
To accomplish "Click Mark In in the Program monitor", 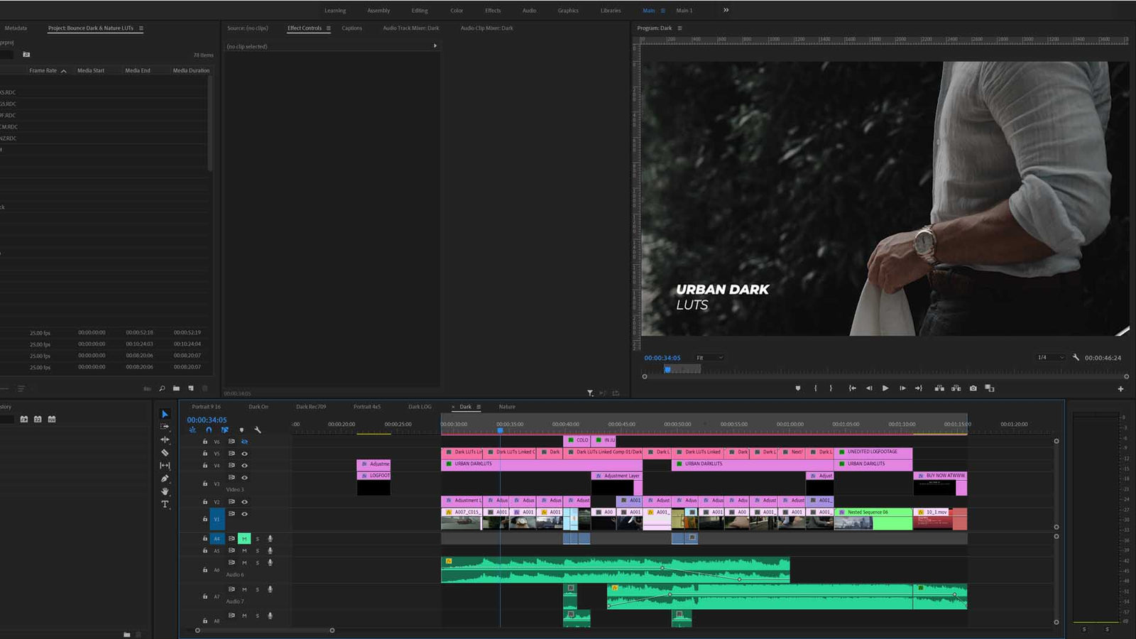I will coord(815,388).
